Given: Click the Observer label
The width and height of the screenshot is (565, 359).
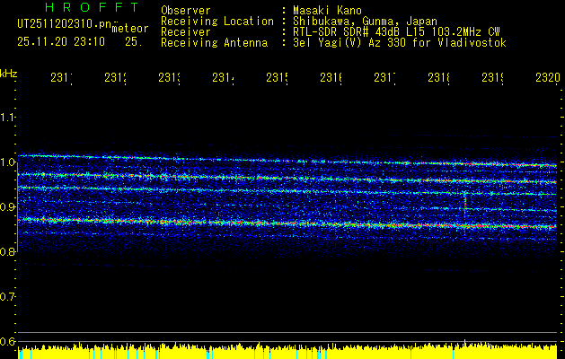Looking at the screenshot, I should [x=186, y=10].
